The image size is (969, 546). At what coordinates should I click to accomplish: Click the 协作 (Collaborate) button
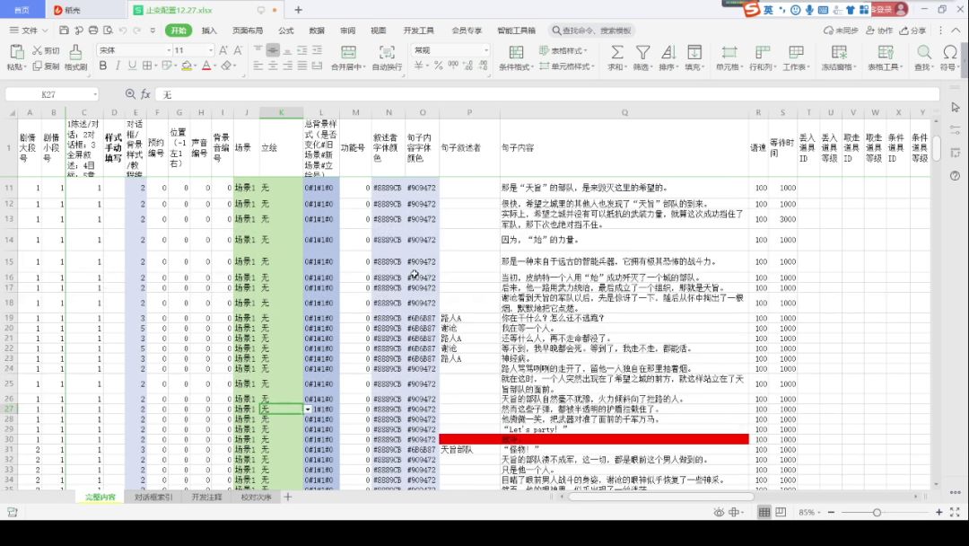pyautogui.click(x=879, y=30)
